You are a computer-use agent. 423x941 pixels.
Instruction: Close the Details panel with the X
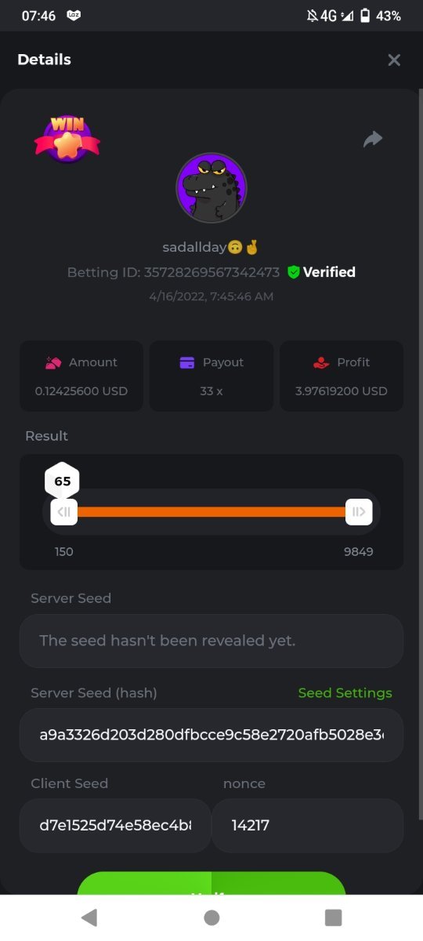[394, 60]
